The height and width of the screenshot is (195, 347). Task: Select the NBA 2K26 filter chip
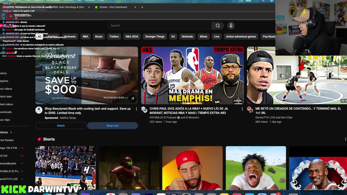[132, 37]
